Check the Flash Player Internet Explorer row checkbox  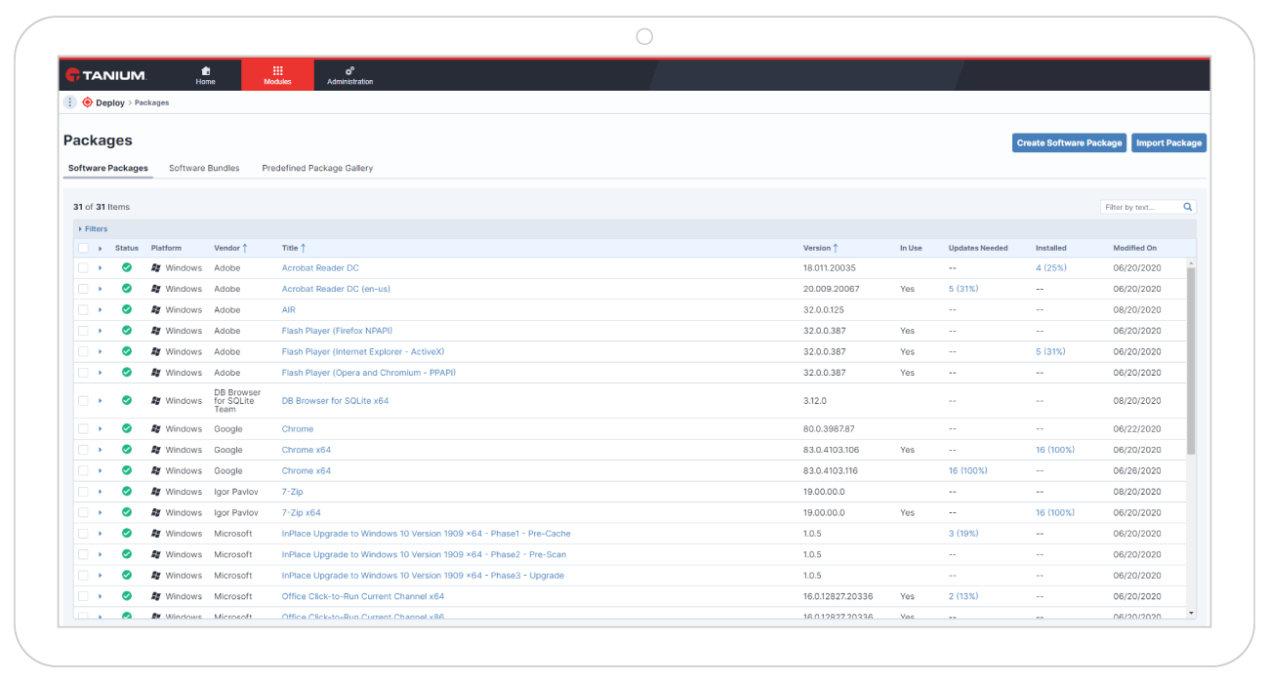tap(83, 351)
